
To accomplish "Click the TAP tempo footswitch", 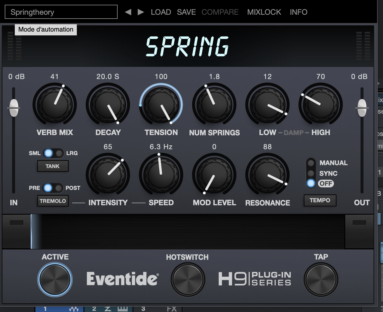I will pyautogui.click(x=321, y=279).
